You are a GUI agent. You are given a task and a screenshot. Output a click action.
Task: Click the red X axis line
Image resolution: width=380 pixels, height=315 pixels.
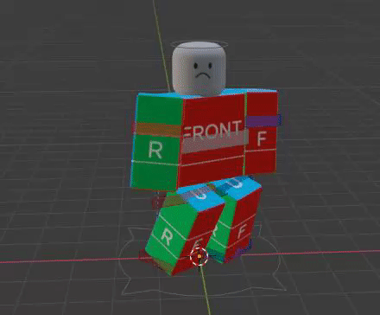point(317,253)
